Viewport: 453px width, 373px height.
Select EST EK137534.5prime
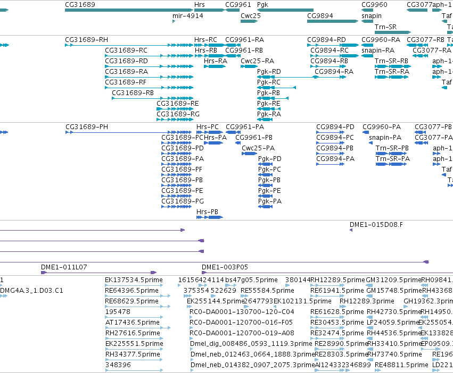point(134,285)
